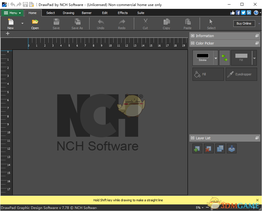This screenshot has width=262, height=211.
Task: Click the duplicate layer icon
Action: 220,149
